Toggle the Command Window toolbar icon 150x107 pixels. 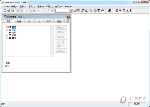(x=75, y=11)
